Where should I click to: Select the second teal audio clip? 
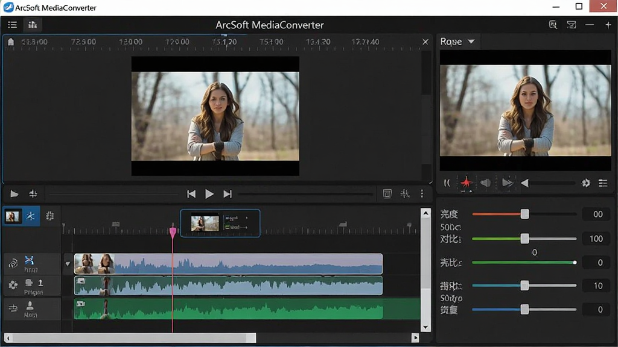coord(228,286)
